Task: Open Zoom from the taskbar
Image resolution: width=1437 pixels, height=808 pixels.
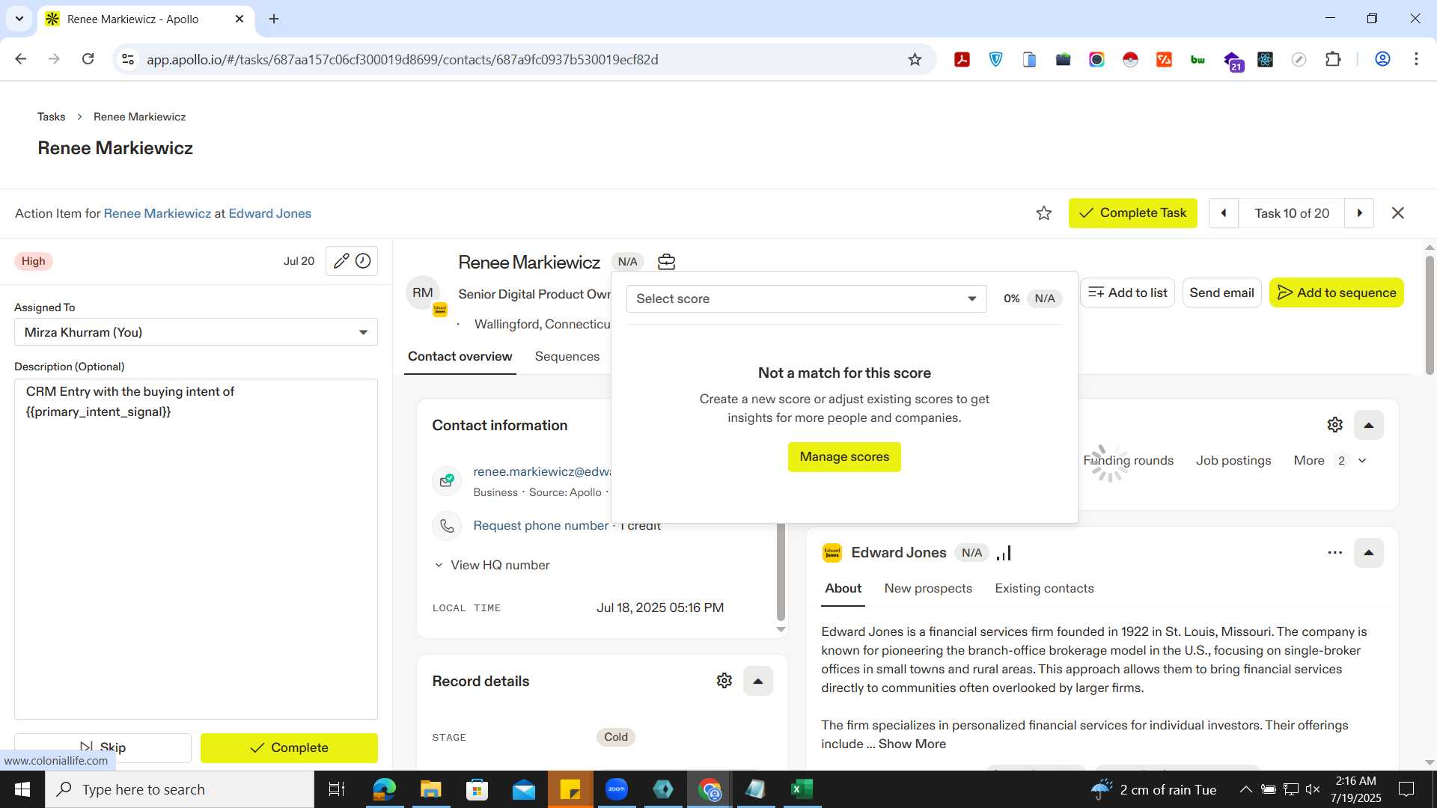Action: (x=617, y=789)
